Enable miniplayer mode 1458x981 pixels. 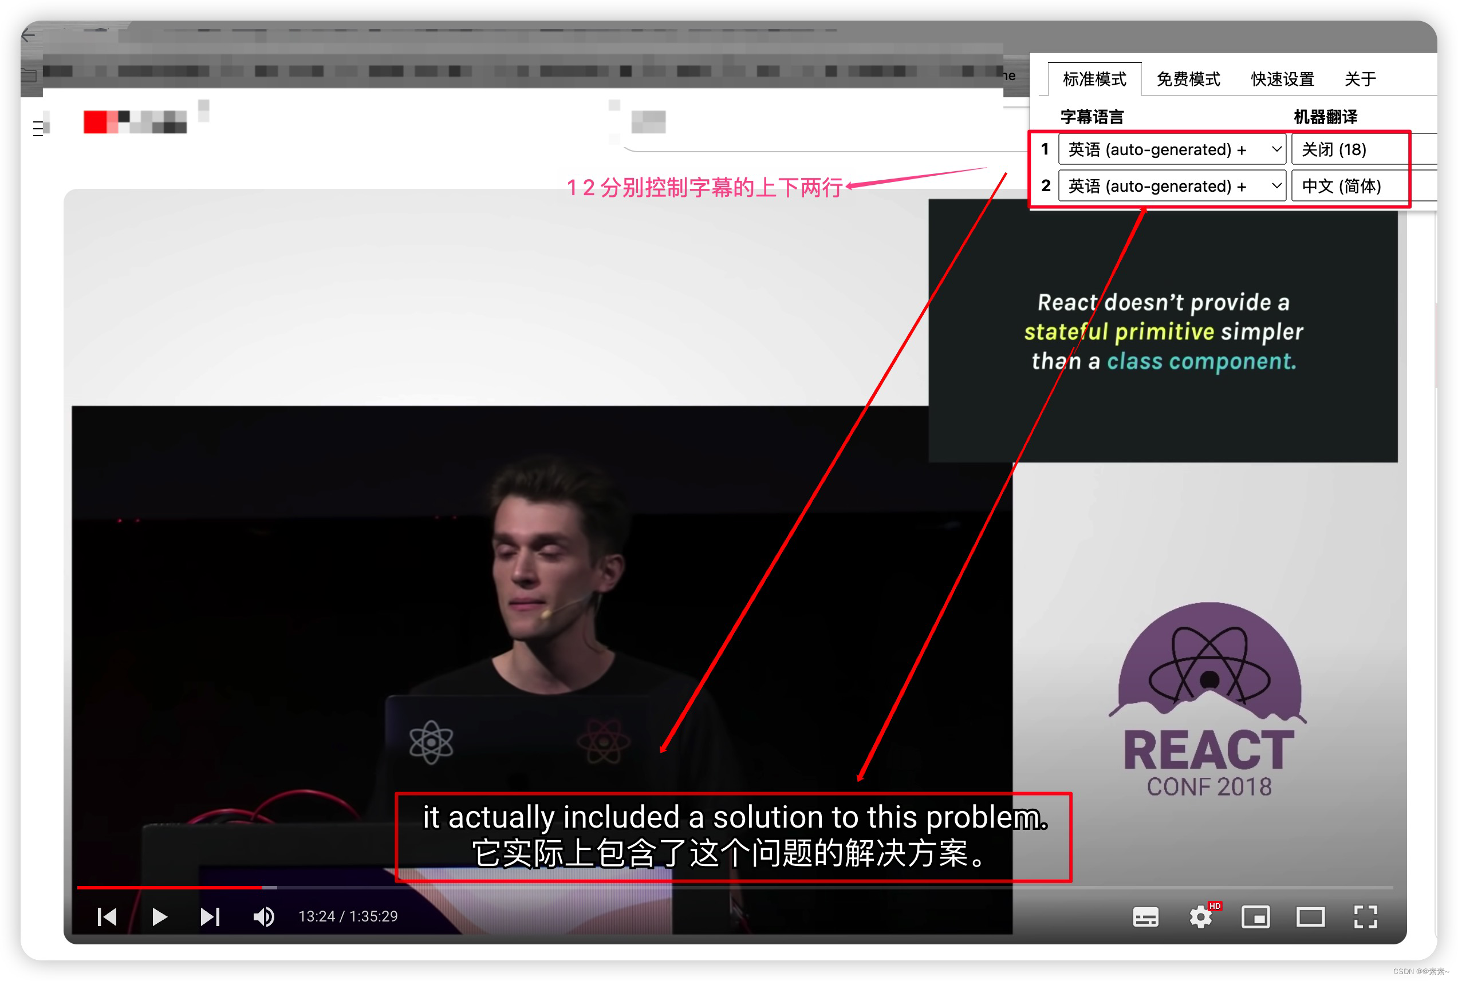(1255, 918)
